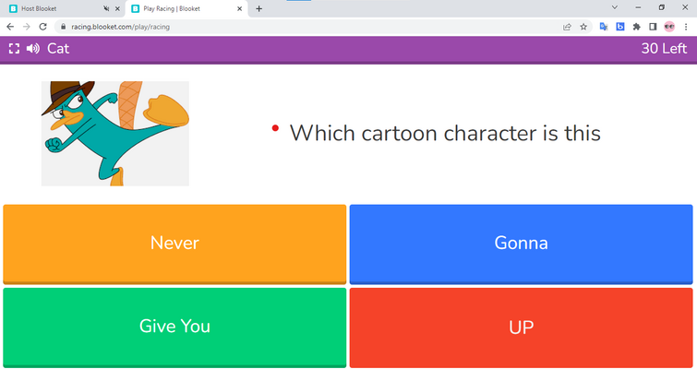Choose the blue "Gonna" answer
Screen dimensions: 697x369
[x=521, y=244]
